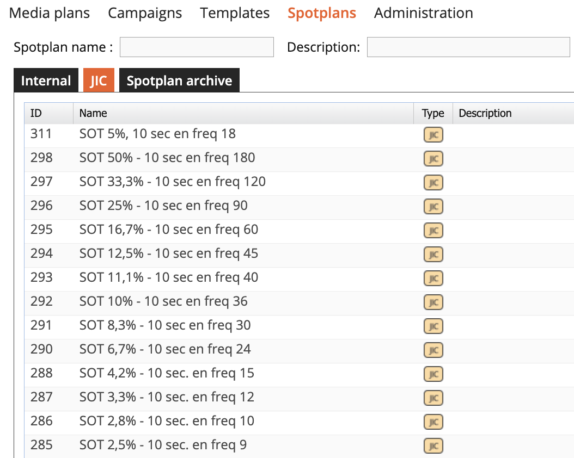The height and width of the screenshot is (458, 574).
Task: Select row SOT 16,7% - 10 sec en freq 60
Action: point(169,230)
